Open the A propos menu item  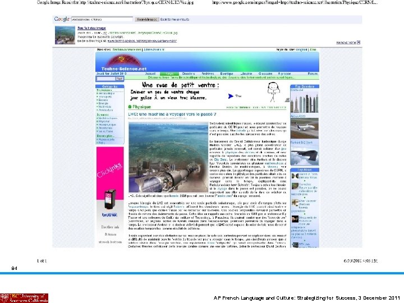point(284,74)
